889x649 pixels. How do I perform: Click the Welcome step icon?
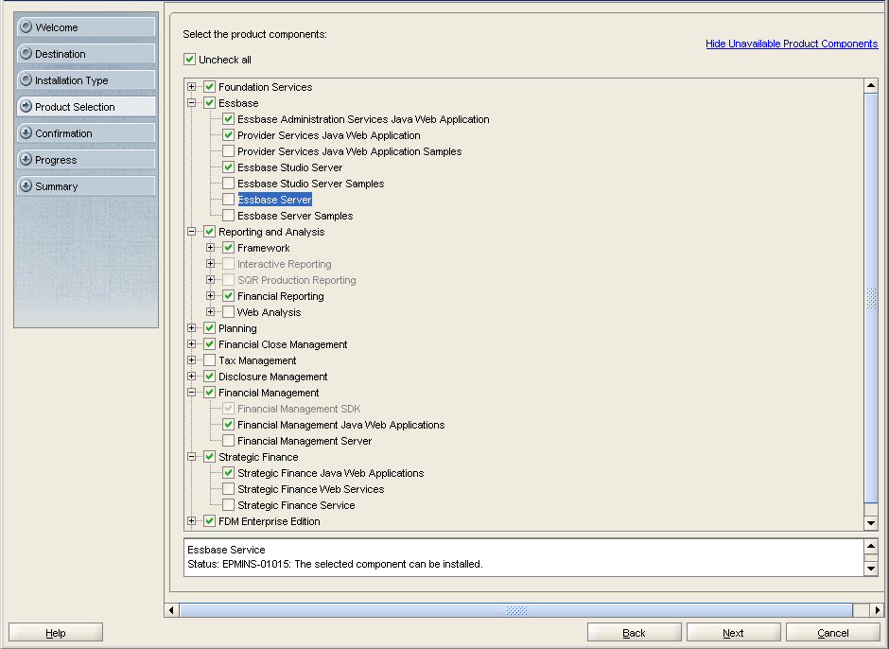click(x=26, y=26)
